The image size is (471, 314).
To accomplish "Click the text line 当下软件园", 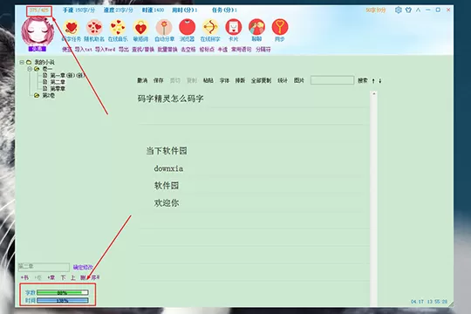I will click(x=167, y=151).
